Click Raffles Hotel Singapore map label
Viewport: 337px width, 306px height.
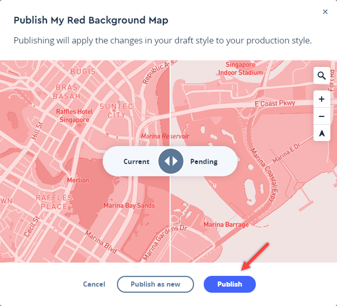73,115
